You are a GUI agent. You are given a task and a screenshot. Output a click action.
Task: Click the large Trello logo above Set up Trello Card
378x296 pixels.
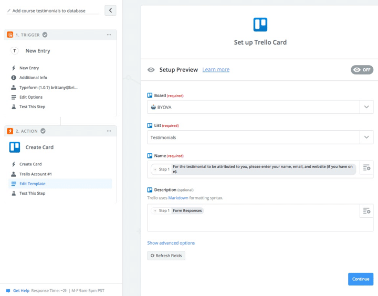point(260,25)
